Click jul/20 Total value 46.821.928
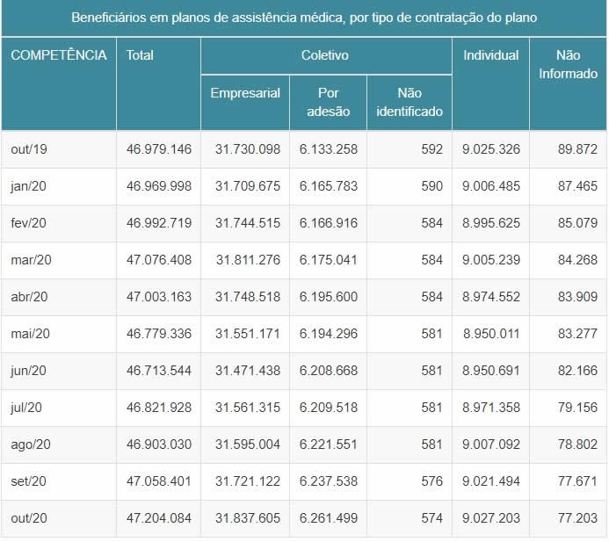The width and height of the screenshot is (609, 542). [x=159, y=408]
